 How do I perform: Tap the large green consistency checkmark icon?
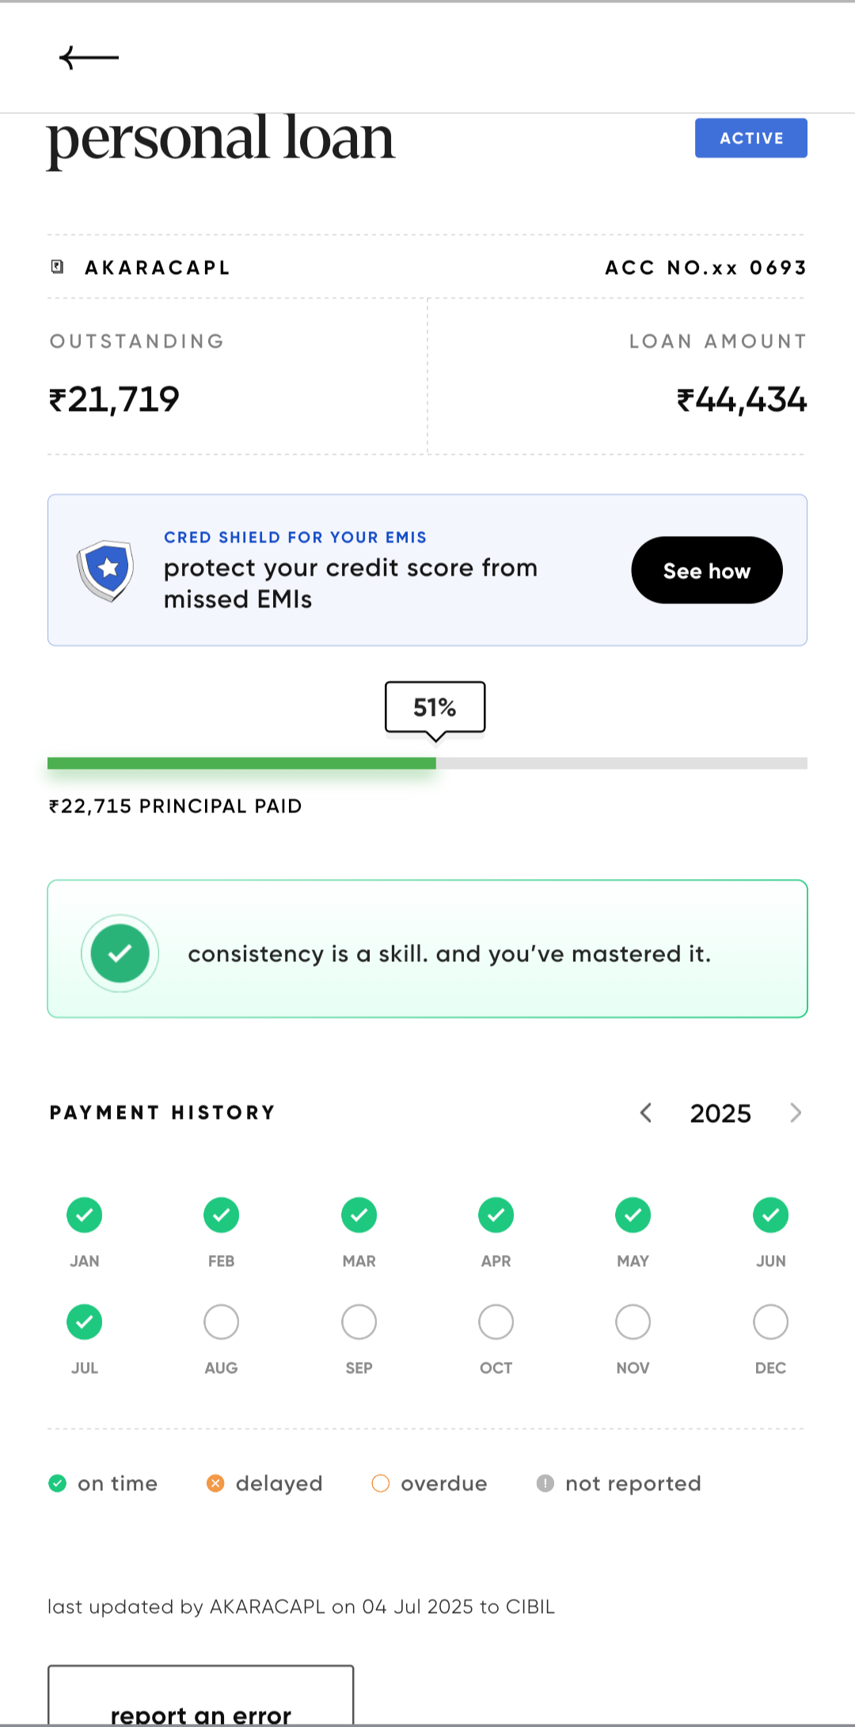coord(120,953)
